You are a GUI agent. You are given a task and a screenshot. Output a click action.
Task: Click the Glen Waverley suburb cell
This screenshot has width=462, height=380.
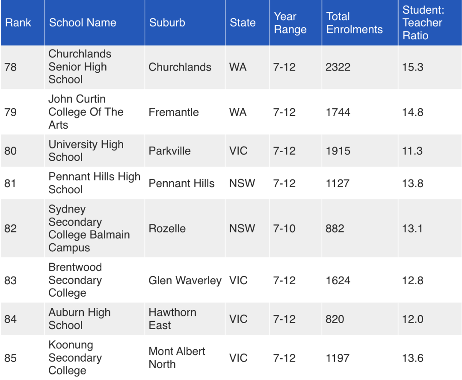[185, 280]
